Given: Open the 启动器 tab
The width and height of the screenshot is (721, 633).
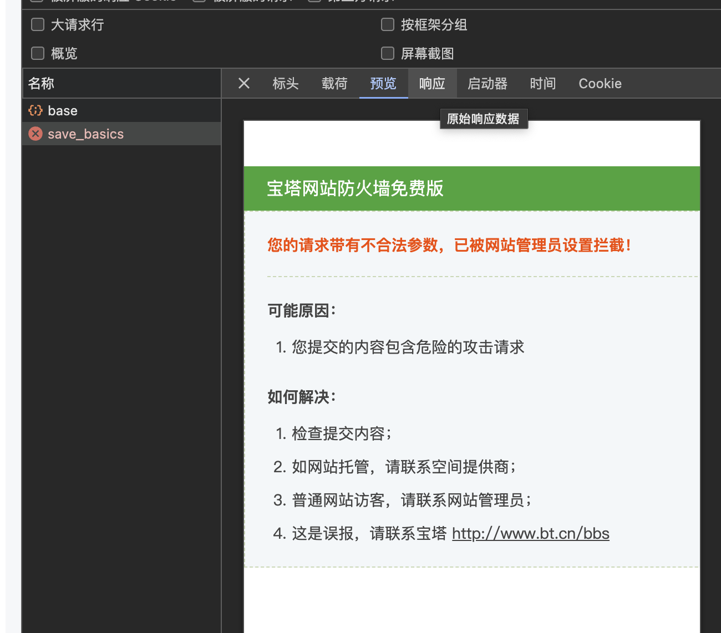Looking at the screenshot, I should coord(488,84).
